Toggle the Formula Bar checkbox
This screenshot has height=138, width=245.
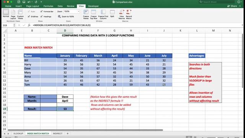[41, 11]
